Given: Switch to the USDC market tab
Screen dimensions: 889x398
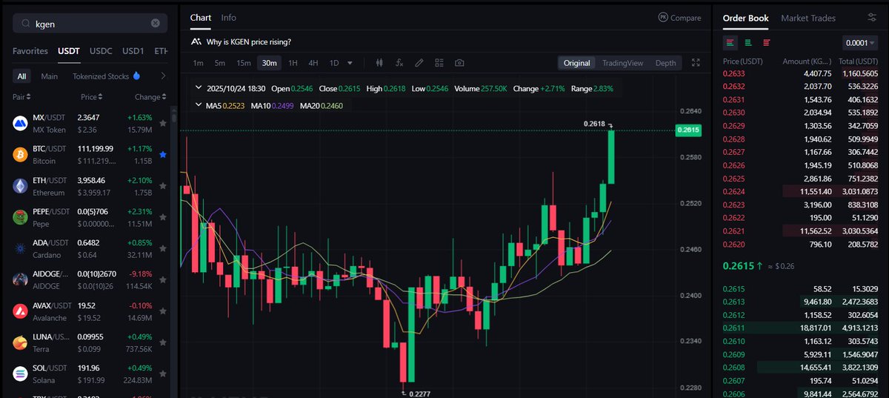Looking at the screenshot, I should click(101, 51).
